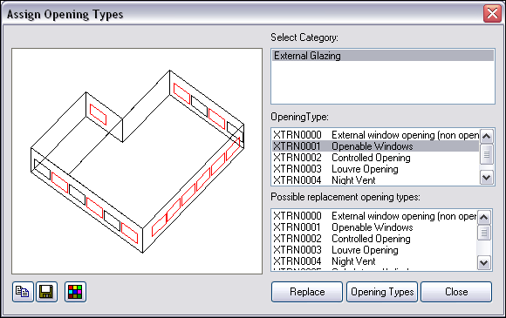Click the Replace button
Viewport: 506px width, 318px height.
tap(307, 292)
